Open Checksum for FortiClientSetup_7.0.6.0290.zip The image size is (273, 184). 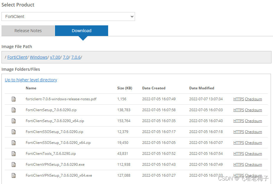point(253,110)
